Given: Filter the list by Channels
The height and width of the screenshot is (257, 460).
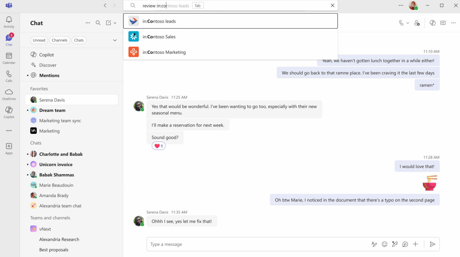Looking at the screenshot, I should 60,40.
